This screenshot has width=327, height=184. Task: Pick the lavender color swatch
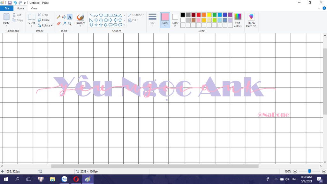pos(230,20)
